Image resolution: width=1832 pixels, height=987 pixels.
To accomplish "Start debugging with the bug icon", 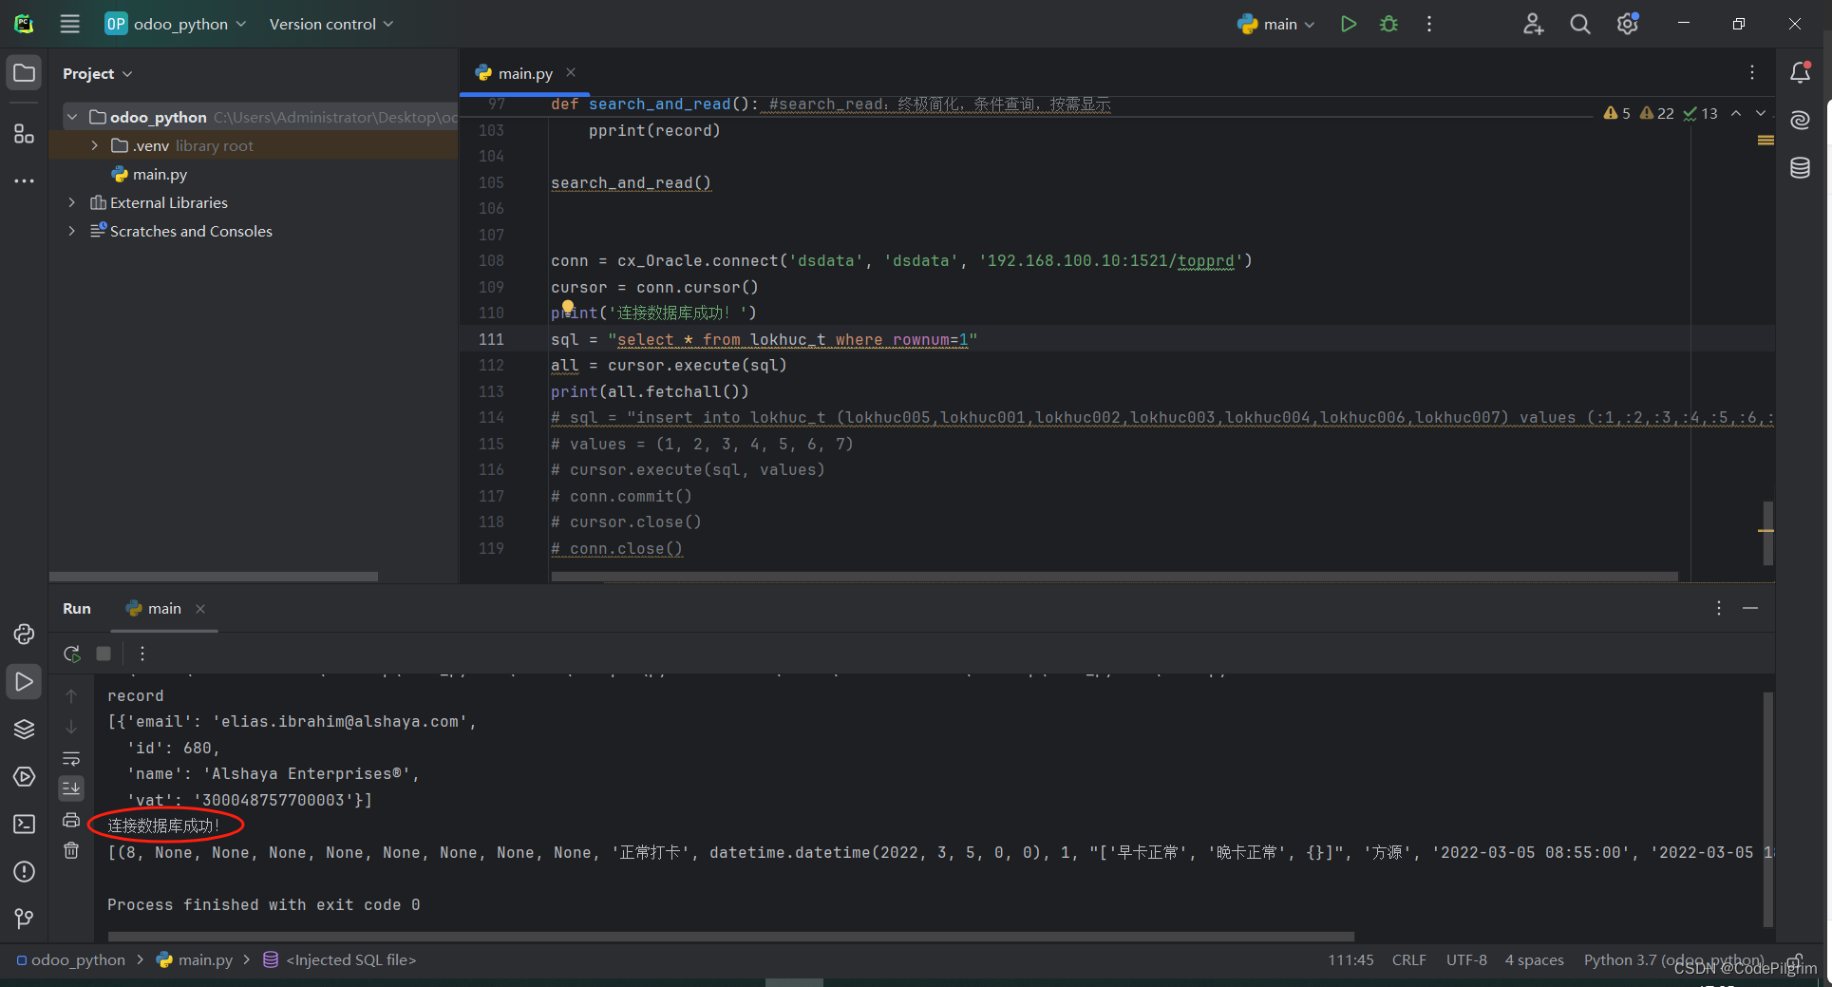I will click(x=1388, y=24).
